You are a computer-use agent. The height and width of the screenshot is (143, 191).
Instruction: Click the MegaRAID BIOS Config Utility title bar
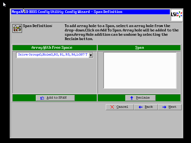[x=90, y=12]
